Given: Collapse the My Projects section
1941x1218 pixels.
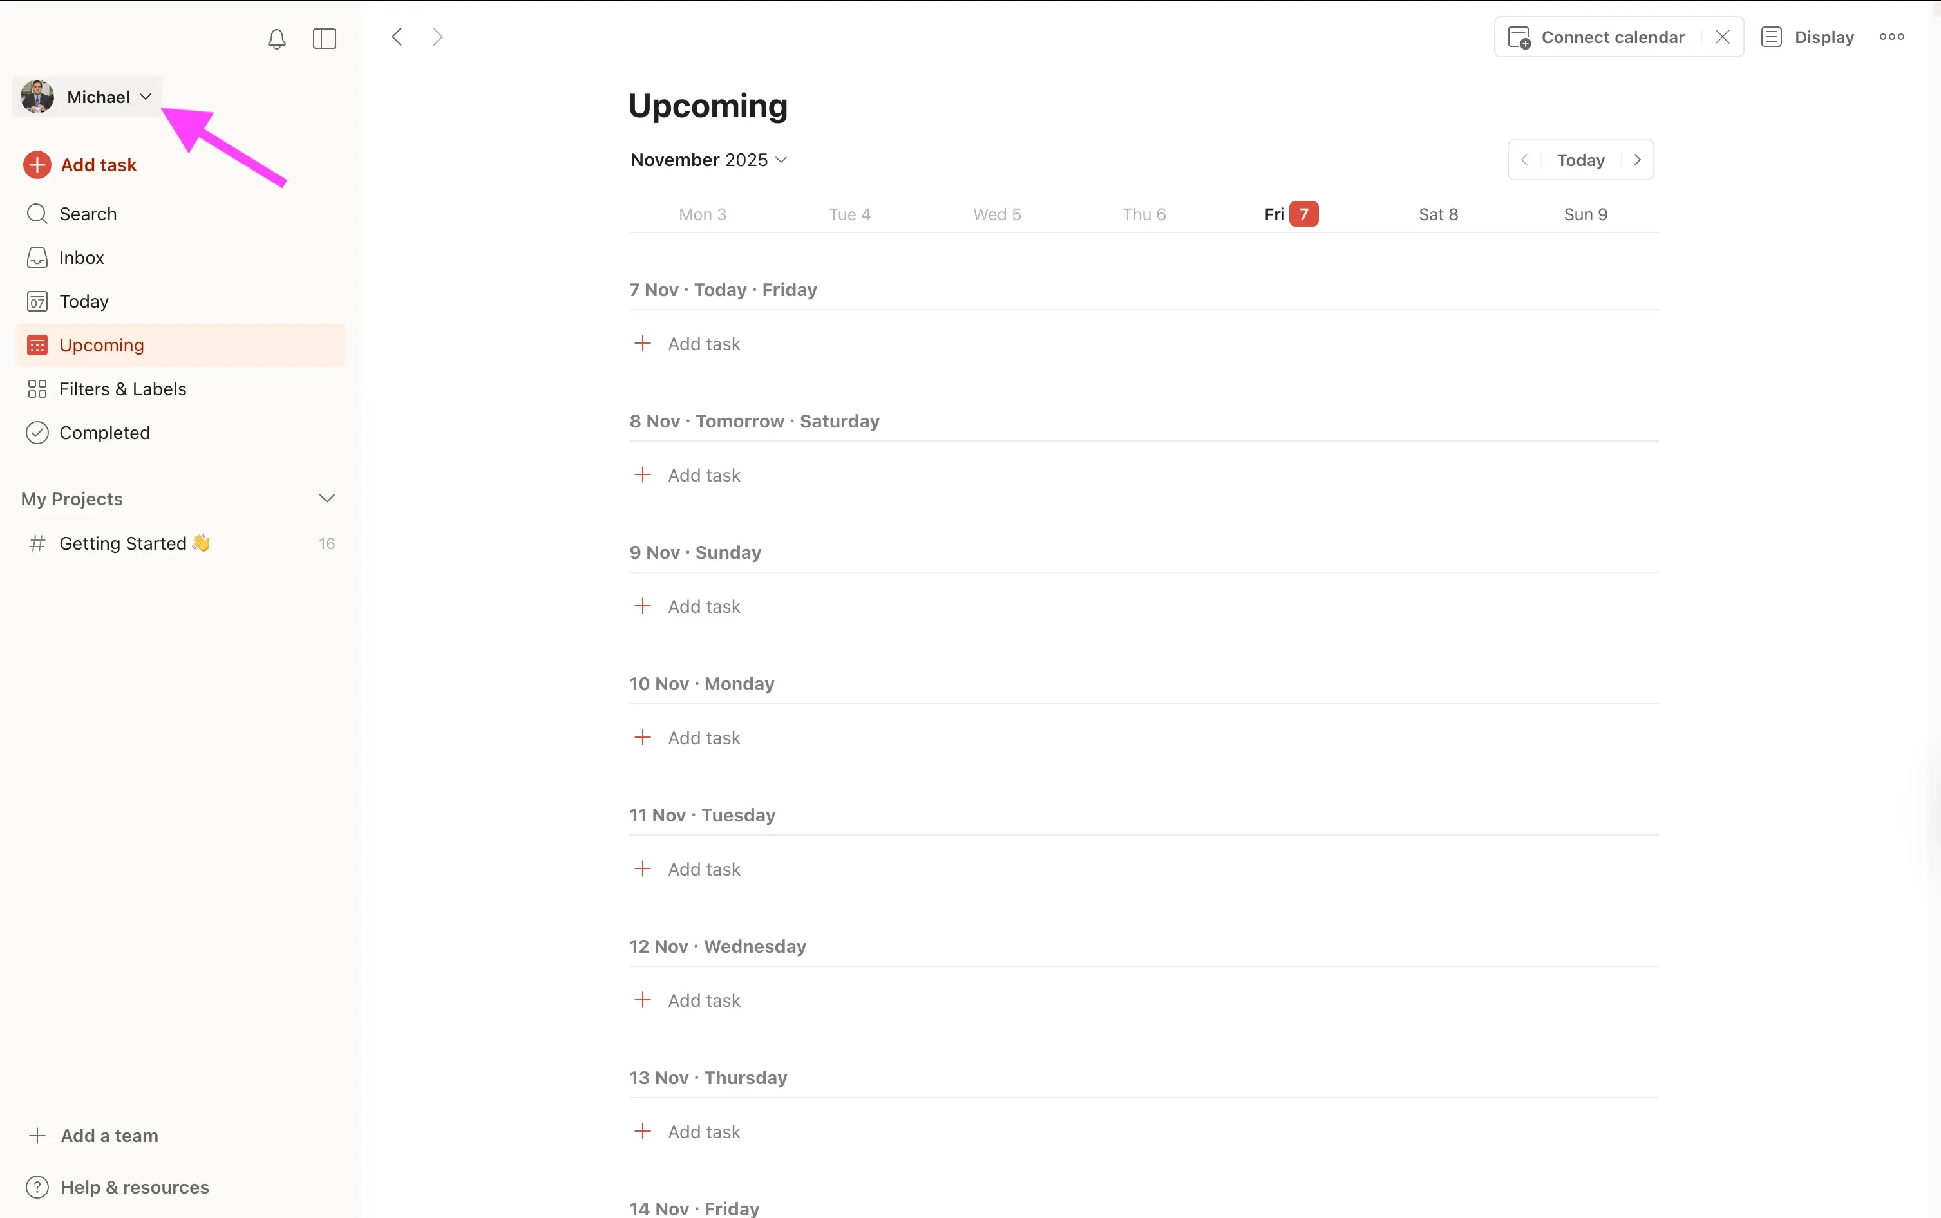Looking at the screenshot, I should point(327,498).
